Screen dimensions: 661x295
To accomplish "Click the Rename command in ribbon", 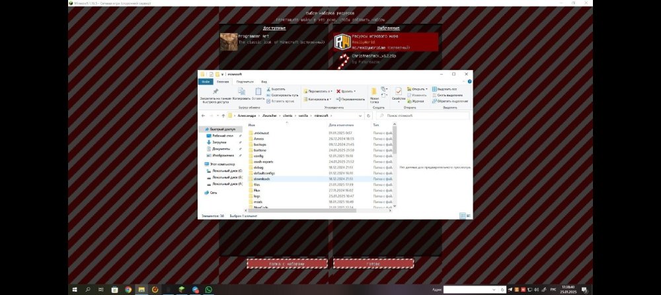I will pyautogui.click(x=350, y=99).
